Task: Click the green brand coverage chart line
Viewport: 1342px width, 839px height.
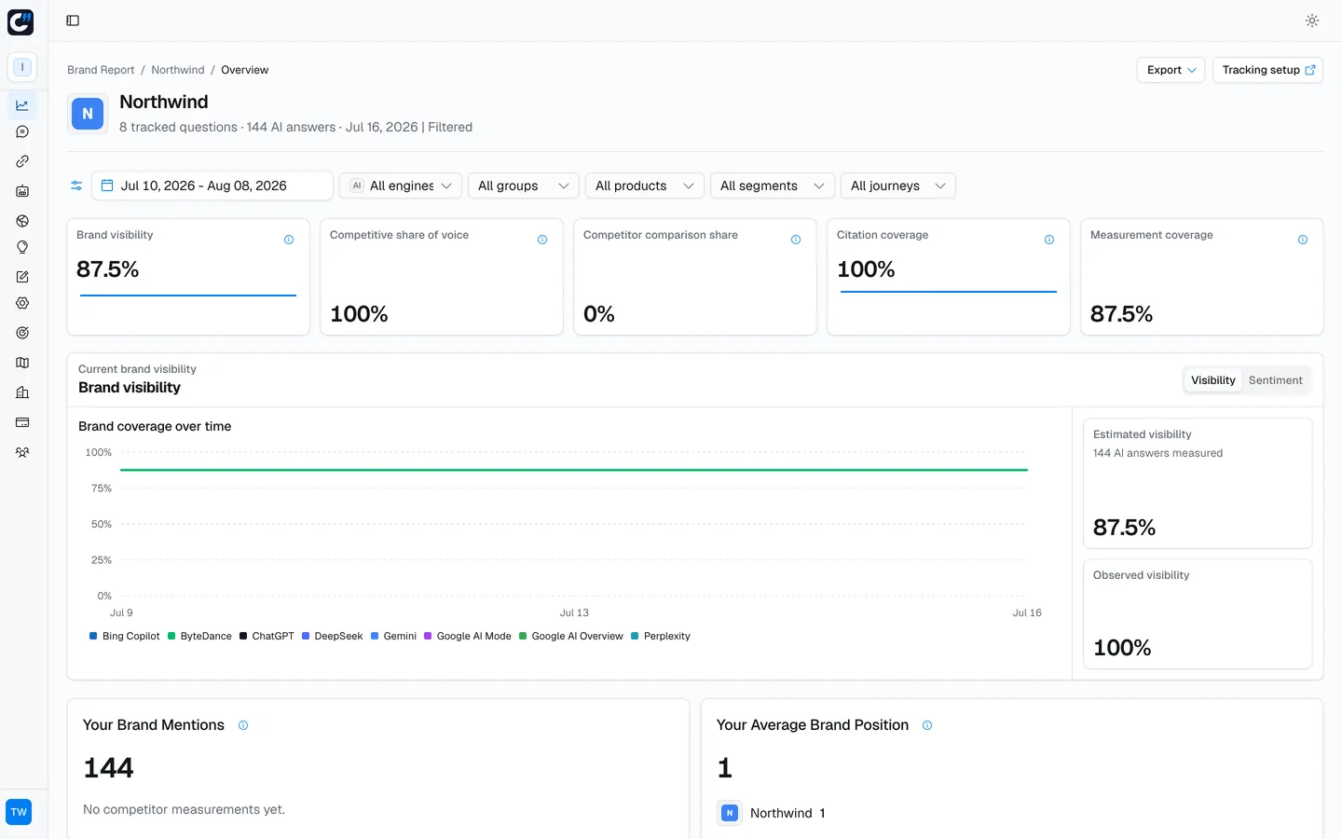Action: point(574,470)
